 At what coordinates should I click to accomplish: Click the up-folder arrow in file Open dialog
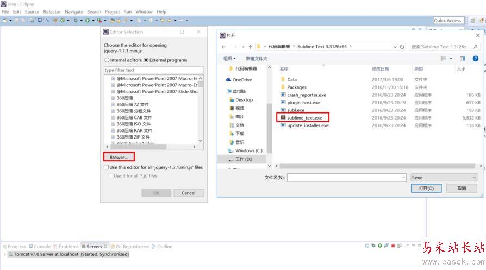point(251,47)
